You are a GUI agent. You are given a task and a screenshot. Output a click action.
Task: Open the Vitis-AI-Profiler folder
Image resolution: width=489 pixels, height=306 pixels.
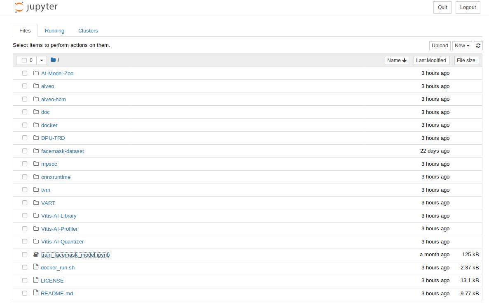click(x=59, y=229)
